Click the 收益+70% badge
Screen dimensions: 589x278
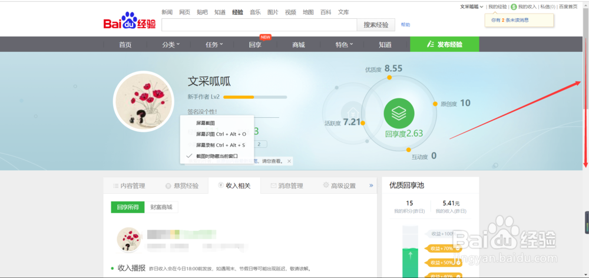click(443, 249)
